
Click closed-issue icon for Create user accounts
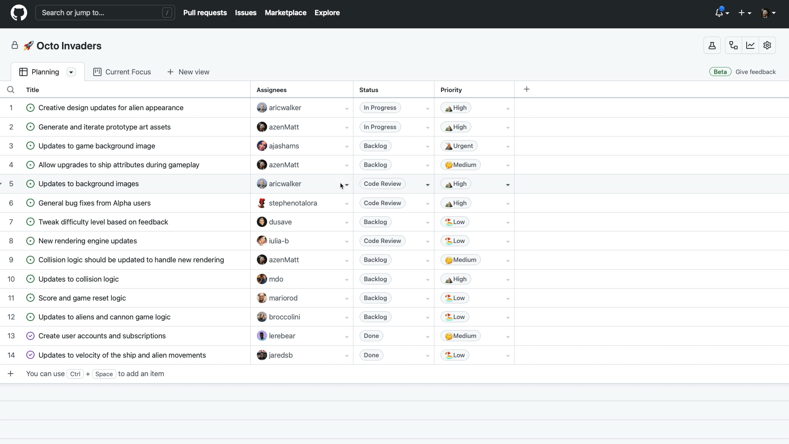tap(30, 336)
